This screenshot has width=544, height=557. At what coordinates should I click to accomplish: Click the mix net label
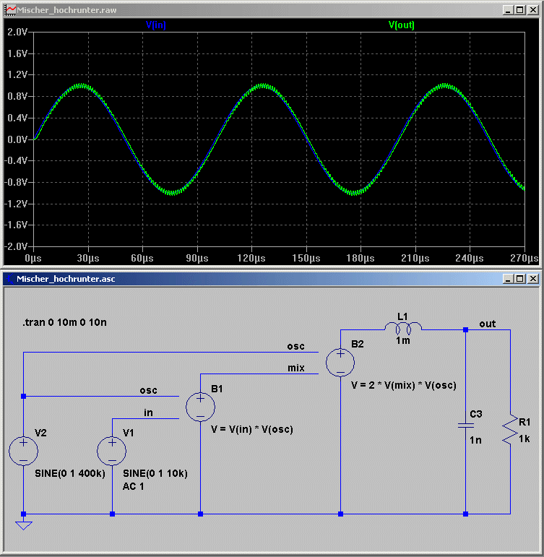click(296, 368)
